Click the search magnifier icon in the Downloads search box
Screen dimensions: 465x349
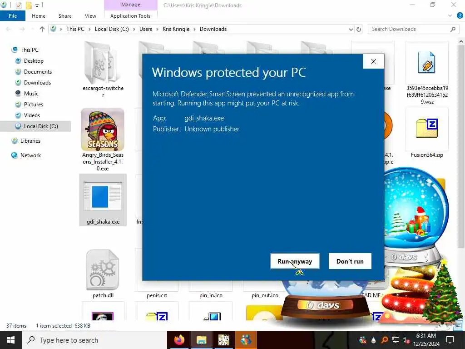click(x=453, y=29)
